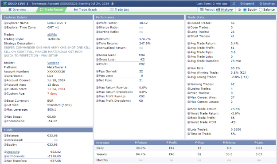Click the 93.9% Win Rate value

tap(235, 68)
